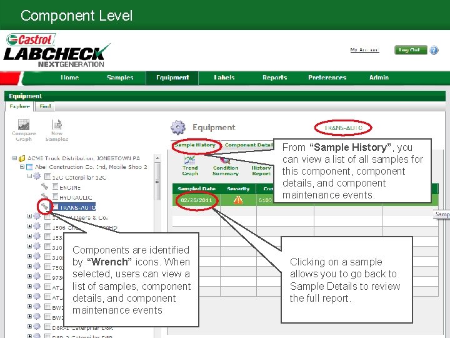Click the large gear icon beside the Equipment heading
This screenshot has width=450, height=338.
point(178,127)
